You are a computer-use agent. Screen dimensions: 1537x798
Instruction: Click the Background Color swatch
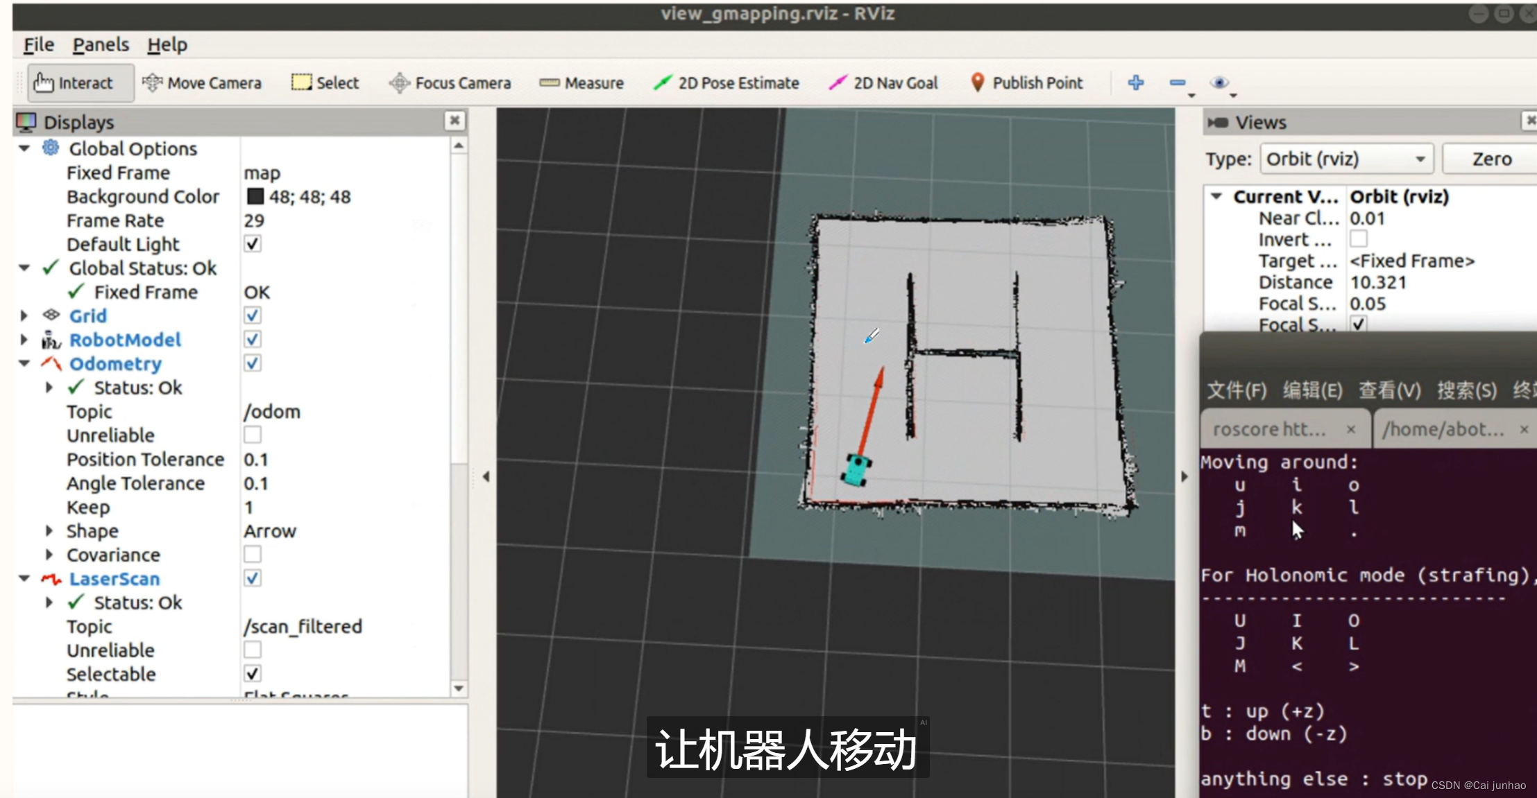(255, 196)
